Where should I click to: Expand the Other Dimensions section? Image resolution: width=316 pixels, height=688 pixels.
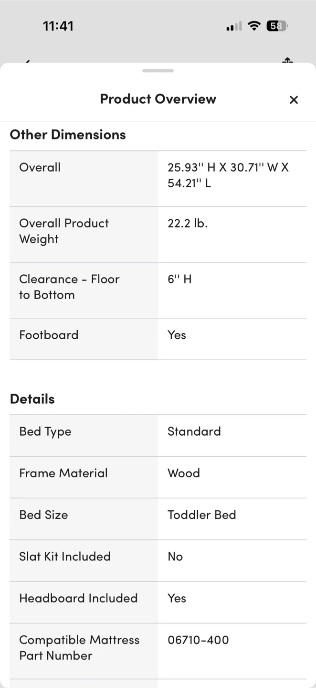(67, 134)
